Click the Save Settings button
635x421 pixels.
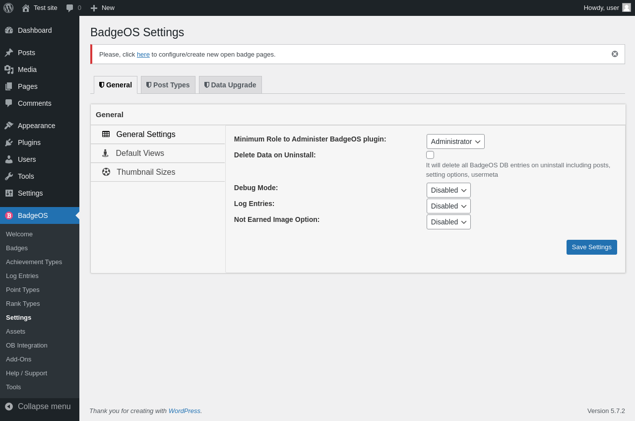click(x=591, y=247)
